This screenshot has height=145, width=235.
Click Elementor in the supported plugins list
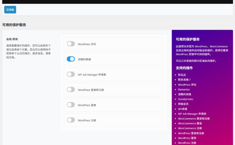pos(184,90)
